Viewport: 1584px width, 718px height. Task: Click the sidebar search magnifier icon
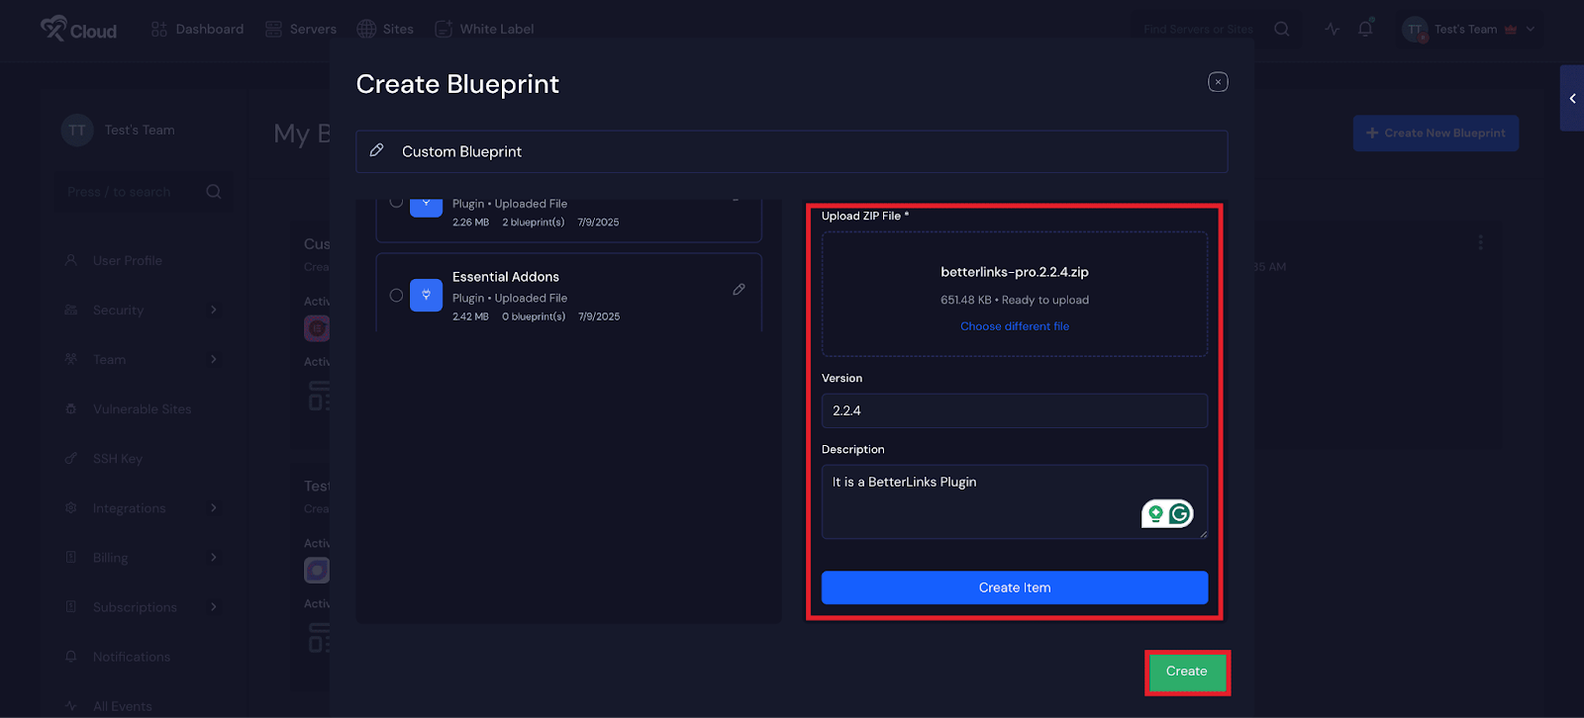(x=214, y=192)
